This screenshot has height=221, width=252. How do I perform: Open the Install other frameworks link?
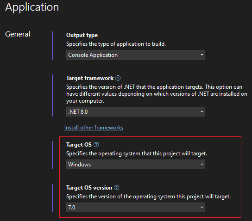[x=94, y=128]
